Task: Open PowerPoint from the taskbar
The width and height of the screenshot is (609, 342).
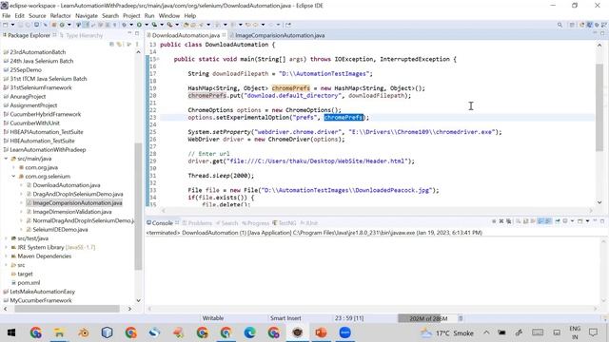Action: (x=321, y=332)
